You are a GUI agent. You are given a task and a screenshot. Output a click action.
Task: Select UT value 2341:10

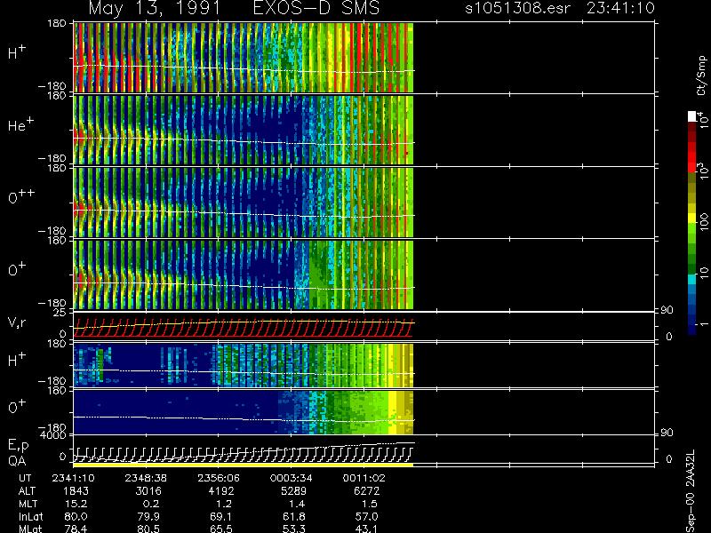pyautogui.click(x=74, y=478)
